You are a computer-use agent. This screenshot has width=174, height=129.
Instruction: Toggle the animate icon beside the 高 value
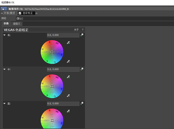pos(82,103)
